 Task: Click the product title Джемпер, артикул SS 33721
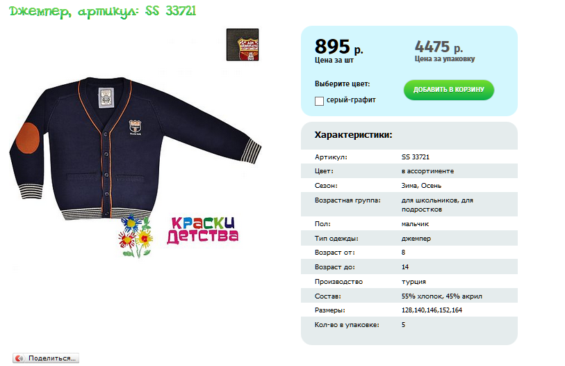[103, 11]
